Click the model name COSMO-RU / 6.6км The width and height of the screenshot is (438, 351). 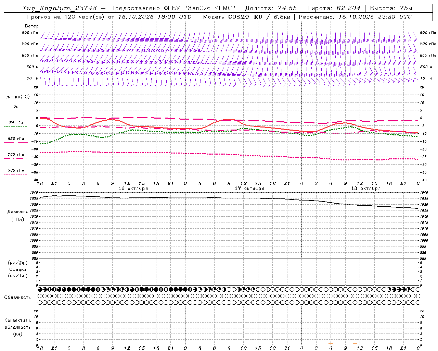259,17
